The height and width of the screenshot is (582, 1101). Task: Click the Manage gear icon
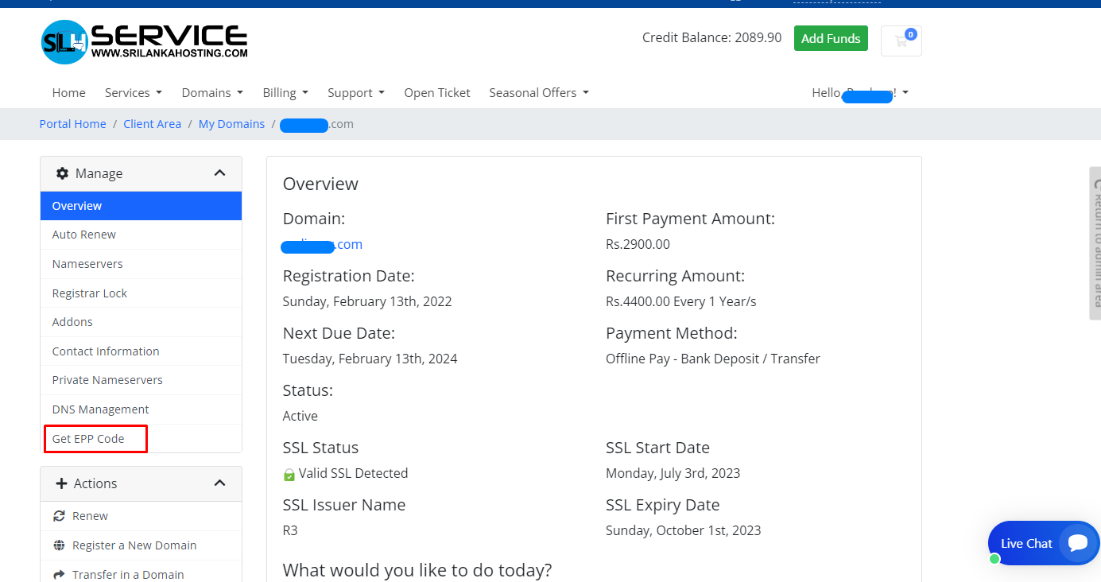pyautogui.click(x=62, y=173)
